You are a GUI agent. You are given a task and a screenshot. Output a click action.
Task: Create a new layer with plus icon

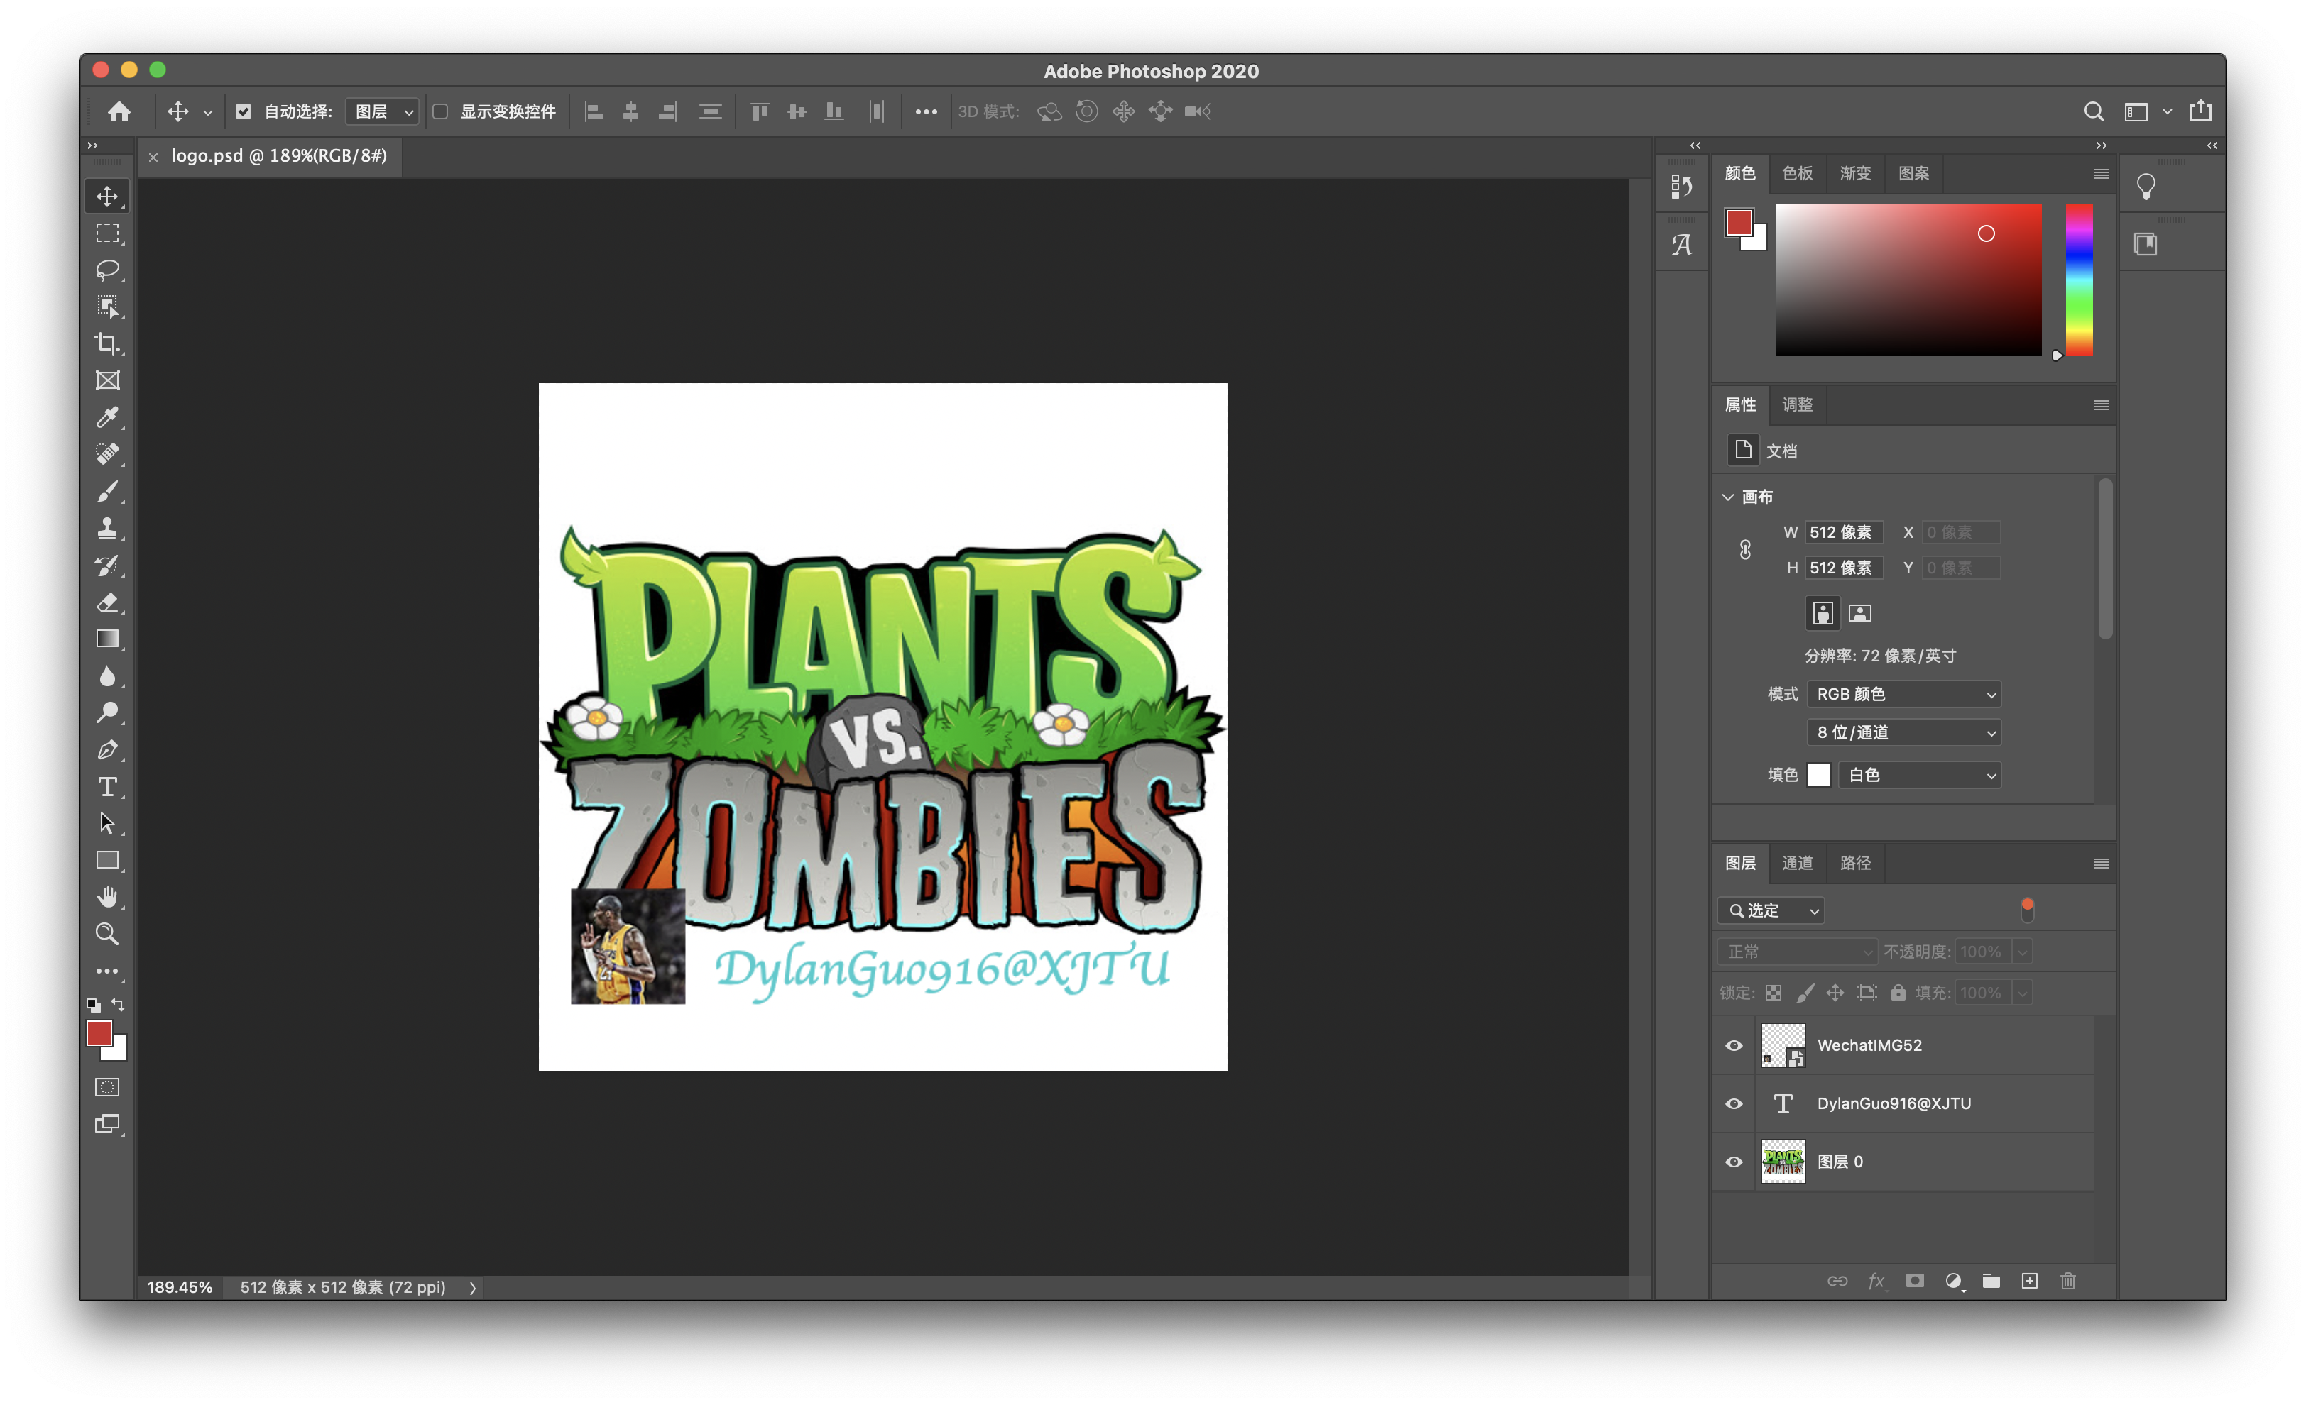[x=2029, y=1281]
